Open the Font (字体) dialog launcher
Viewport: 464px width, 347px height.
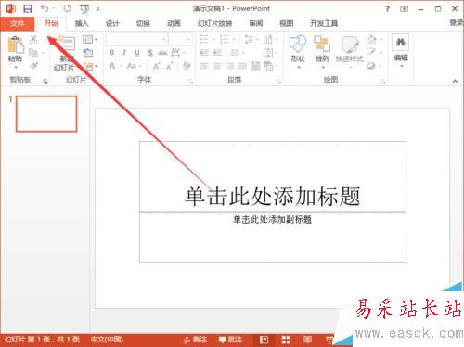pyautogui.click(x=190, y=81)
